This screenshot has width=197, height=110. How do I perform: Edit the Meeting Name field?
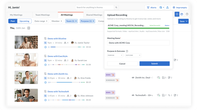coord(138,43)
